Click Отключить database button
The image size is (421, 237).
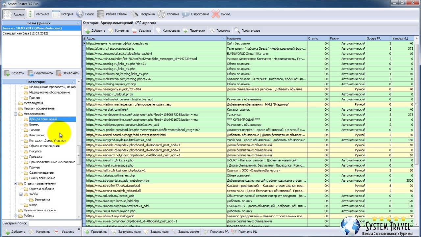coord(67,73)
